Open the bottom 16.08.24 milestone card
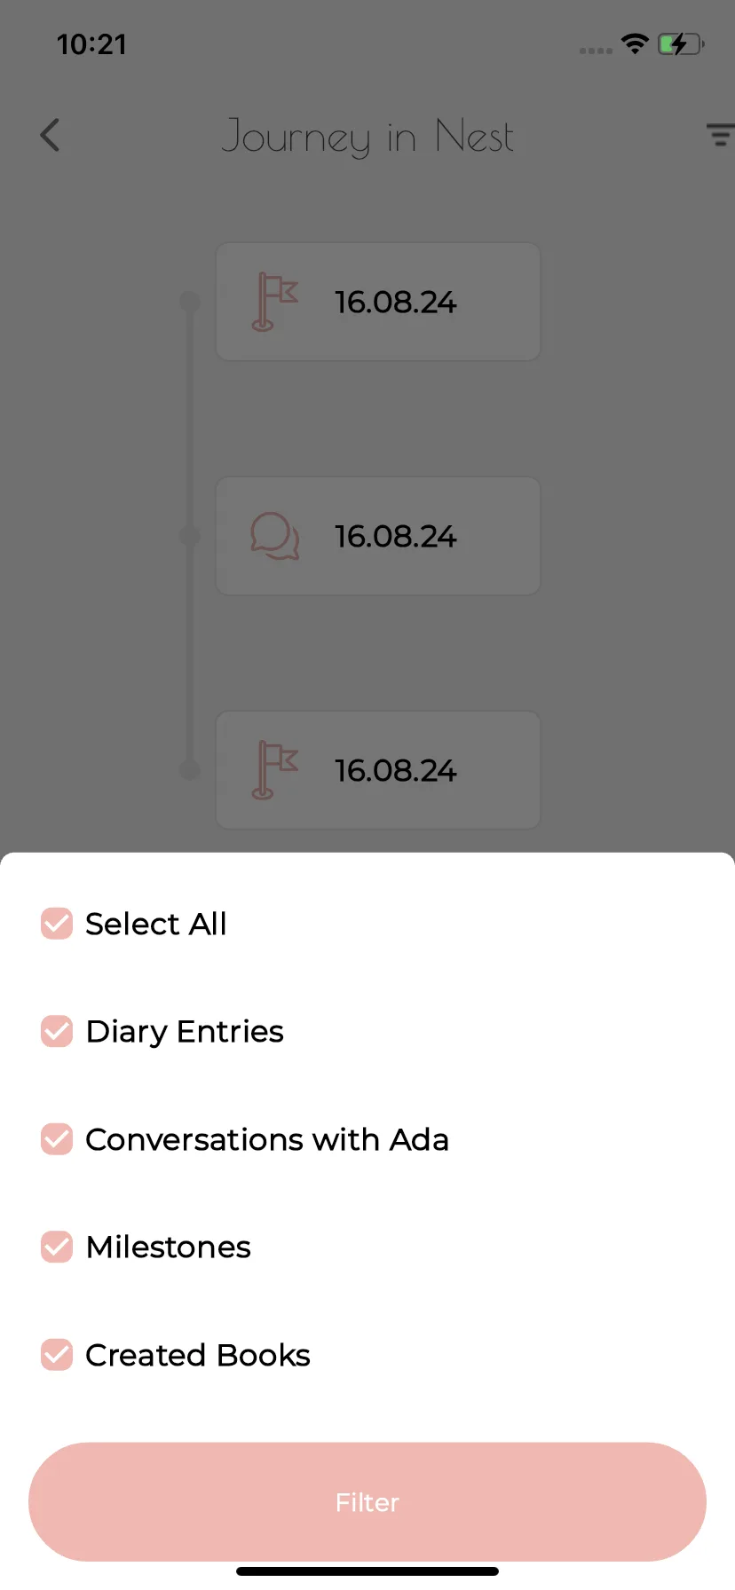Image resolution: width=735 pixels, height=1590 pixels. [378, 770]
